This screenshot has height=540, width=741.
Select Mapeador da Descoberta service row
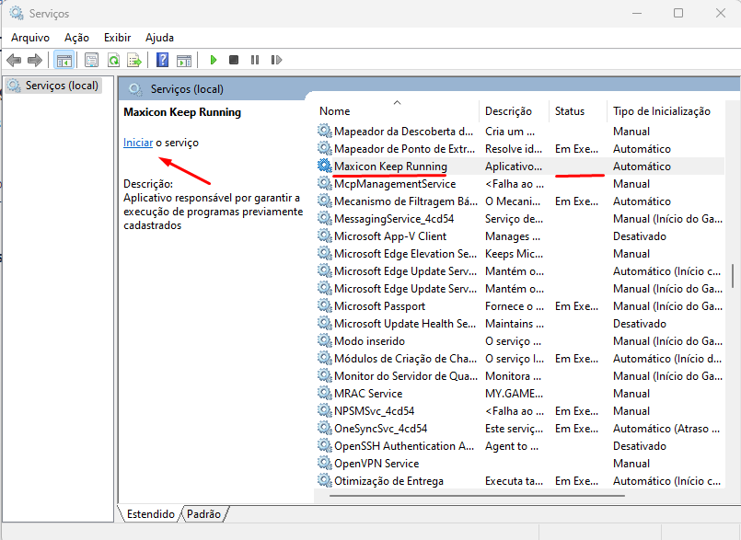[x=519, y=131]
